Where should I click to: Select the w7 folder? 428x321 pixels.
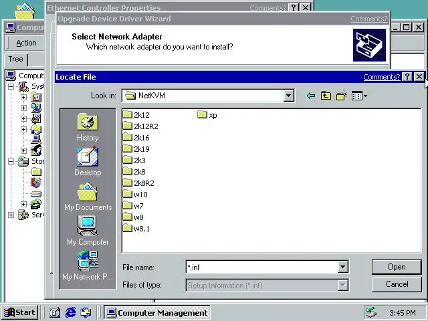pyautogui.click(x=133, y=206)
